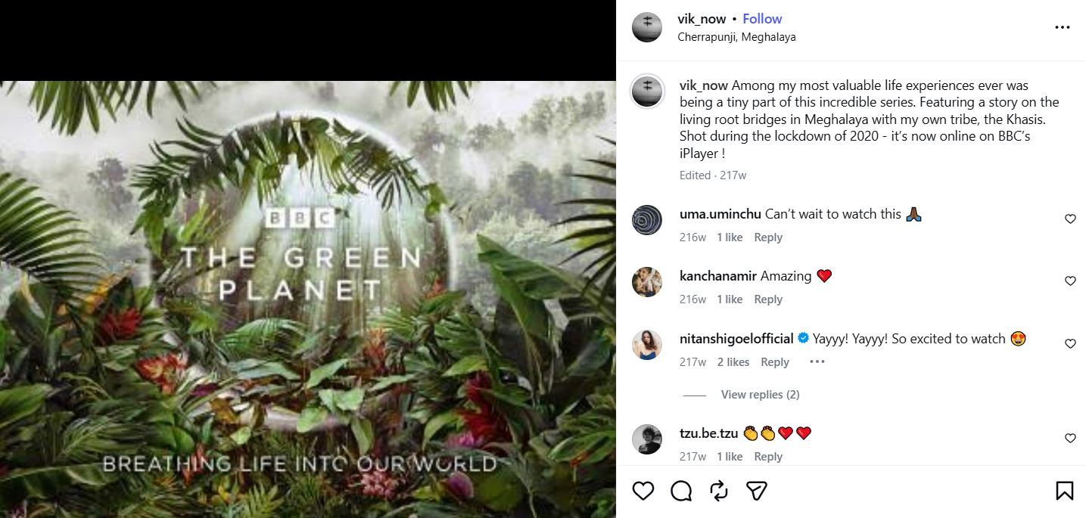Share the post via paper plane icon

pyautogui.click(x=757, y=491)
